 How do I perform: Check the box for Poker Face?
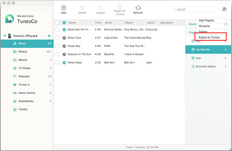(x=57, y=38)
